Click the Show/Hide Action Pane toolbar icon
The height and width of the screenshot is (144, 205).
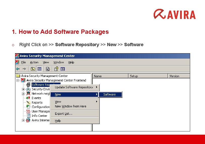coord(63,69)
